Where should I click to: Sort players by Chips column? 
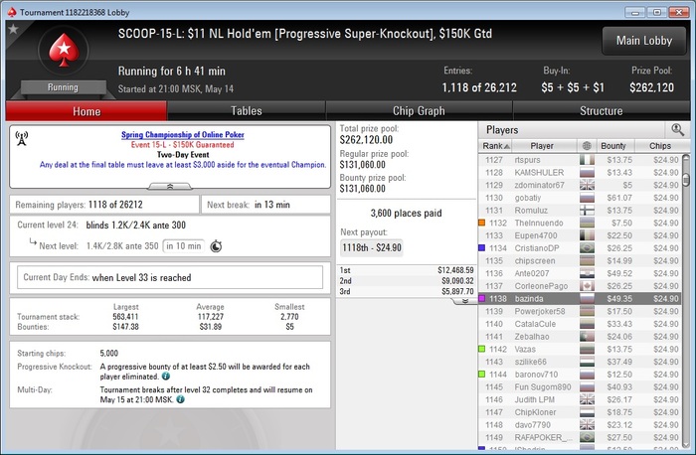660,145
